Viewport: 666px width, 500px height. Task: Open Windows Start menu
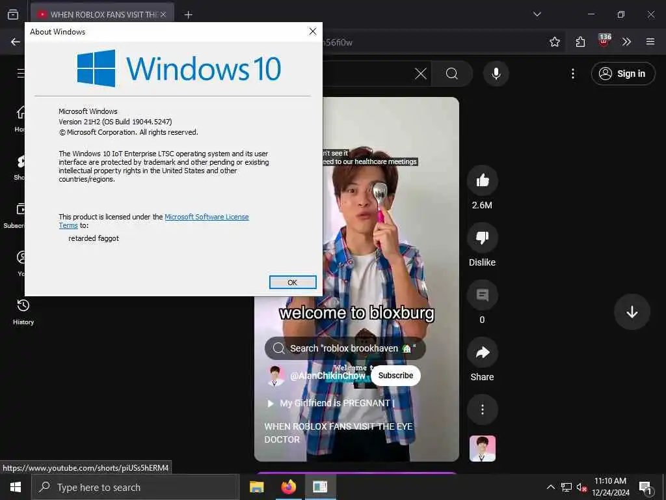pos(16,487)
